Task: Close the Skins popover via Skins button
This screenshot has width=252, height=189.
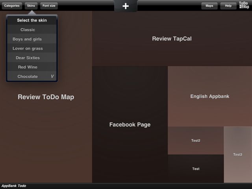Action: click(31, 6)
